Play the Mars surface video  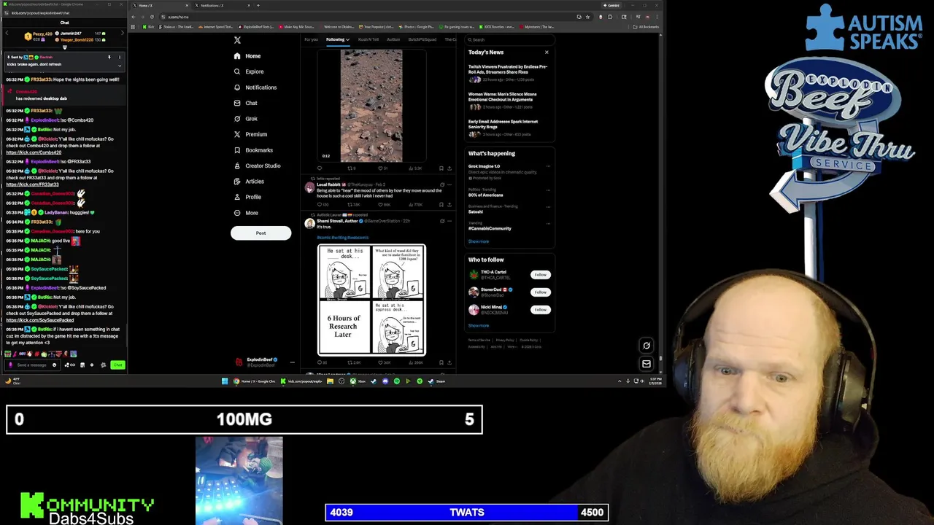point(371,106)
